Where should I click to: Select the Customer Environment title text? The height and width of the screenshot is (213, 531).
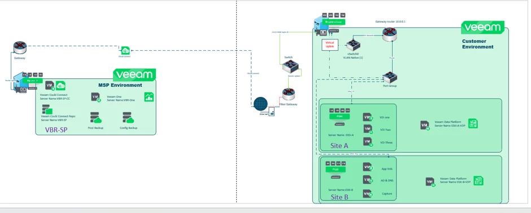(x=477, y=44)
